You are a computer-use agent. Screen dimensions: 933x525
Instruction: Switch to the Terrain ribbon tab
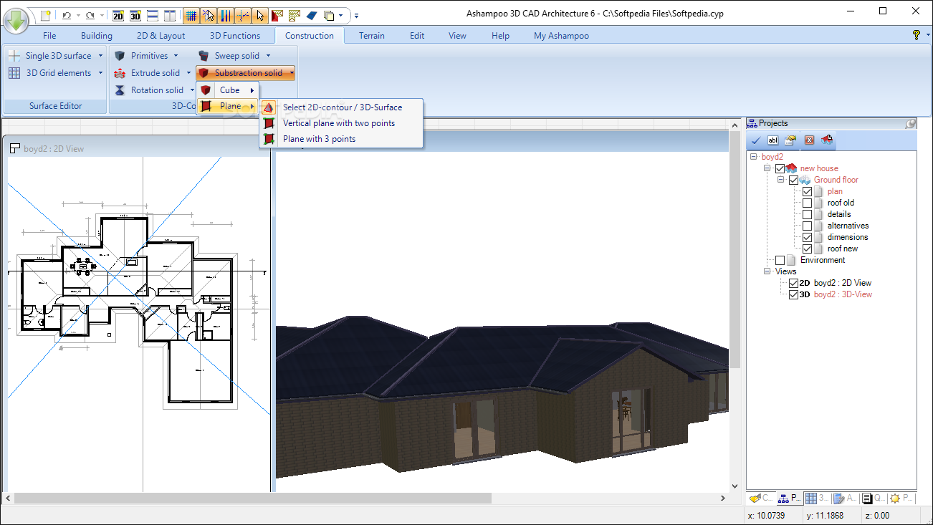click(x=372, y=36)
